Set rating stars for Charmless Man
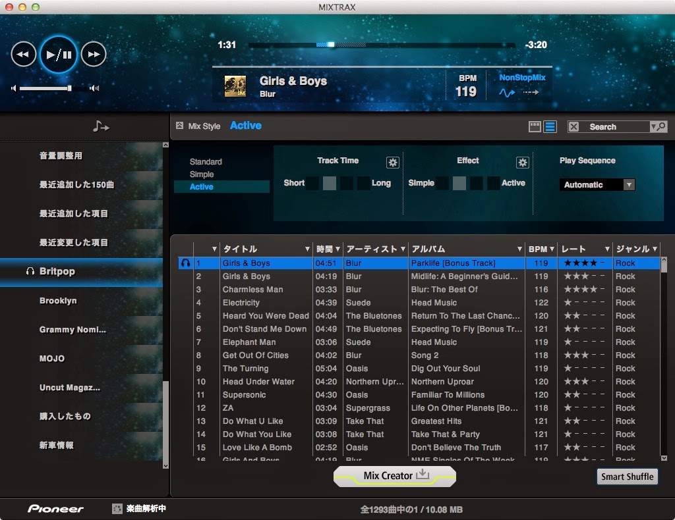675x520 pixels. [x=584, y=290]
